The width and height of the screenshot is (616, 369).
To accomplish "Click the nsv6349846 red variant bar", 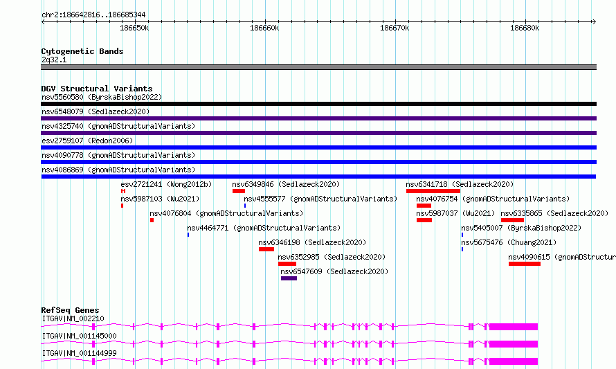I will point(239,191).
